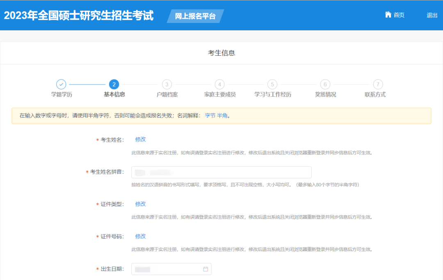The image size is (443, 280).
Task: Click the pinyin hint text below name field
Action: click(245, 185)
